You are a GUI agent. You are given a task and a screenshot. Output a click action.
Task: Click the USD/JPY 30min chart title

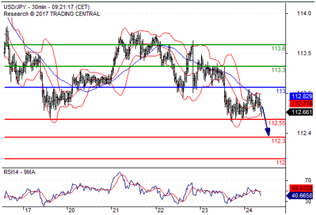pos(46,7)
